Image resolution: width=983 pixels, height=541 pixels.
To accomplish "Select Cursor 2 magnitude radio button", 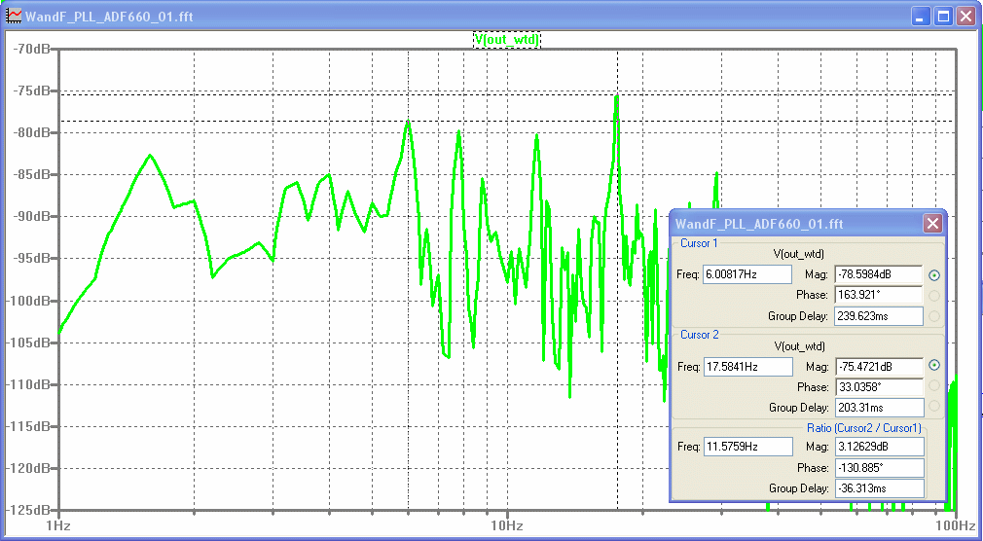I will [x=934, y=365].
